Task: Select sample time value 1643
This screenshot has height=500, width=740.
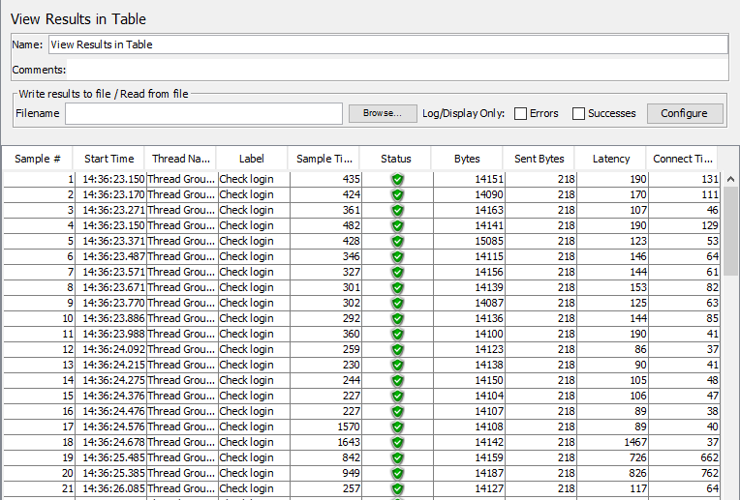Action: click(x=349, y=443)
